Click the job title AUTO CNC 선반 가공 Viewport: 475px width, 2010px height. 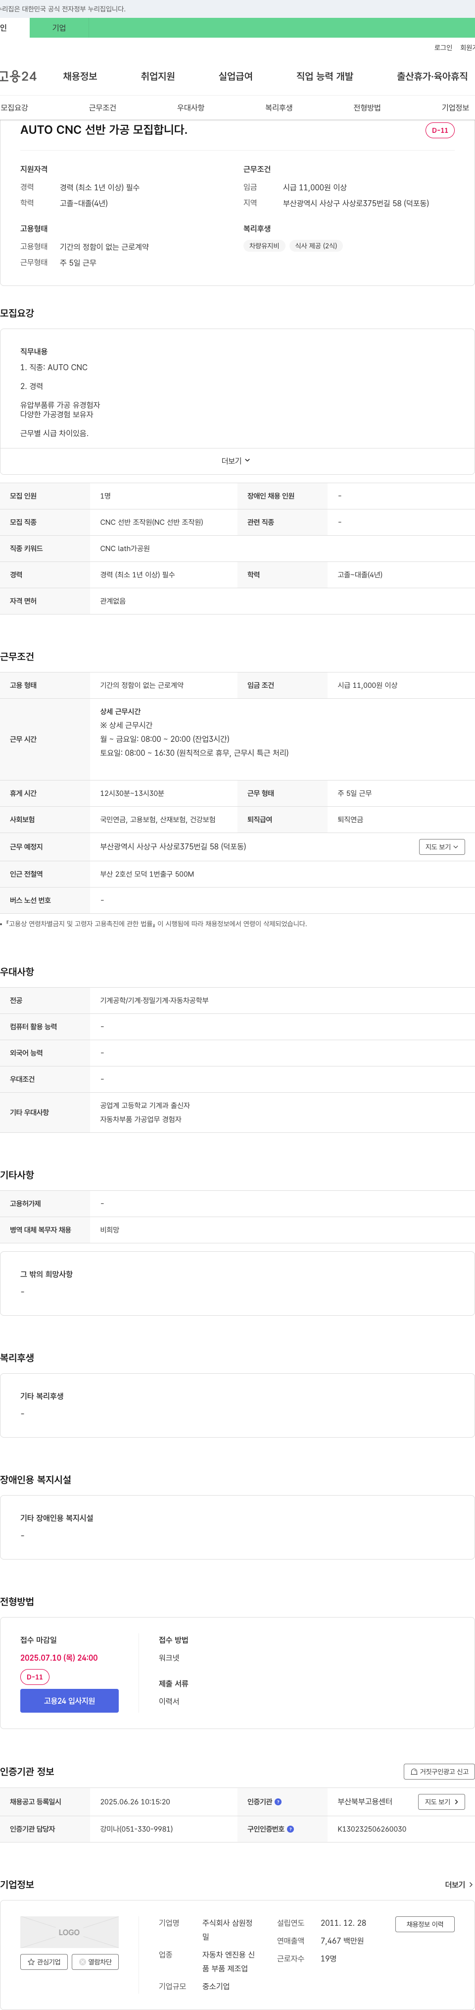[103, 130]
